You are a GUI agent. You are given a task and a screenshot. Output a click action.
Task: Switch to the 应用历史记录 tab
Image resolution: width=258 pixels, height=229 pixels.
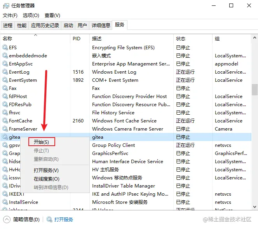pos(45,26)
